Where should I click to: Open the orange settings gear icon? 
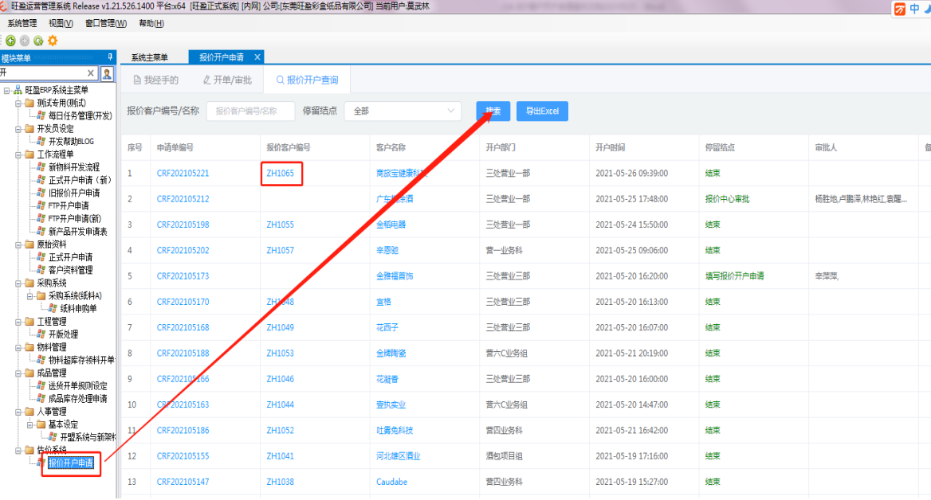pos(53,41)
